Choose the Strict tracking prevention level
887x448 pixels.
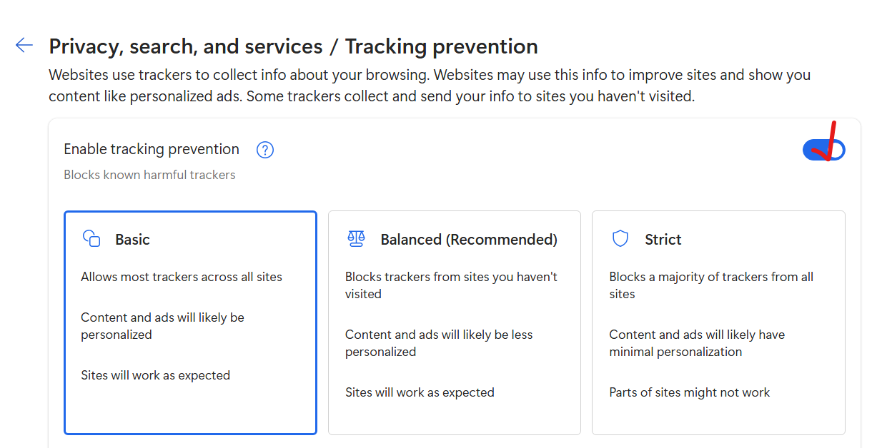pyautogui.click(x=718, y=322)
